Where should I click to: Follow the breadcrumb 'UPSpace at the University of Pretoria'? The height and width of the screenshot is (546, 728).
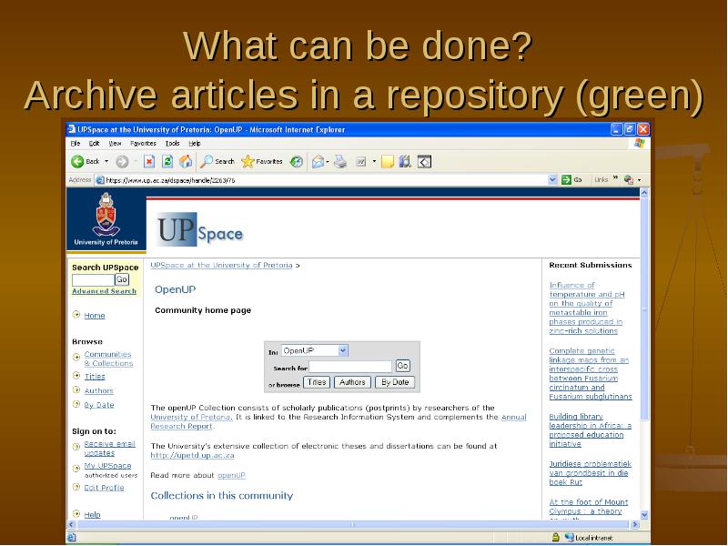[x=221, y=265]
